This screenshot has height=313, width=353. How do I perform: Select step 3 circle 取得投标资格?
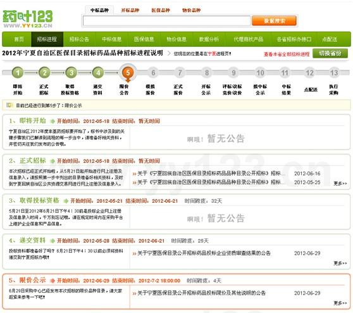(71, 73)
